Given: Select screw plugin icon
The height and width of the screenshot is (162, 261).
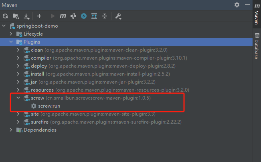Looking at the screenshot, I should [26, 98].
